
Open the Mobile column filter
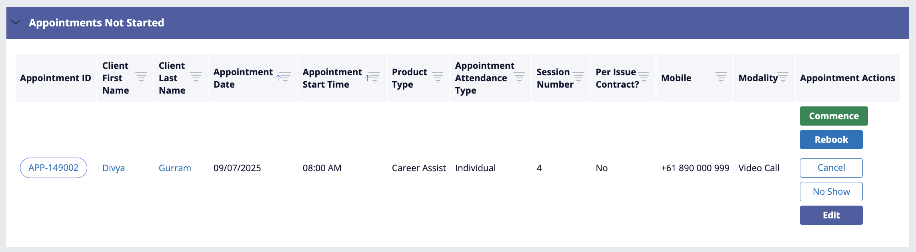(721, 78)
